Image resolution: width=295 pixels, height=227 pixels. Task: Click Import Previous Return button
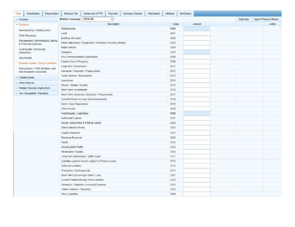(266, 19)
